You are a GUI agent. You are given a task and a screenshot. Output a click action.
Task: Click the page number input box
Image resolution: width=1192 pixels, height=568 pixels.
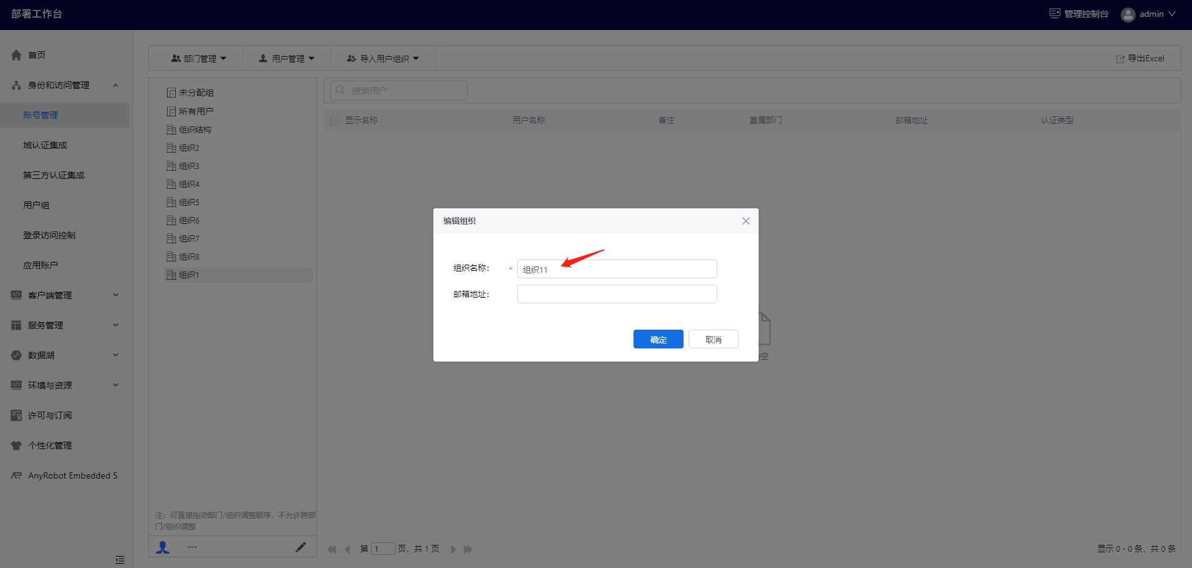click(383, 549)
